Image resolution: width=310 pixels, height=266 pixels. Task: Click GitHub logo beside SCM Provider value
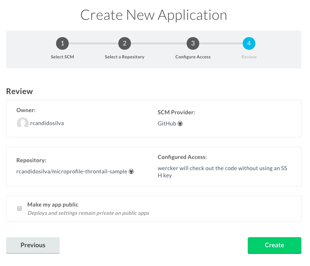click(181, 123)
